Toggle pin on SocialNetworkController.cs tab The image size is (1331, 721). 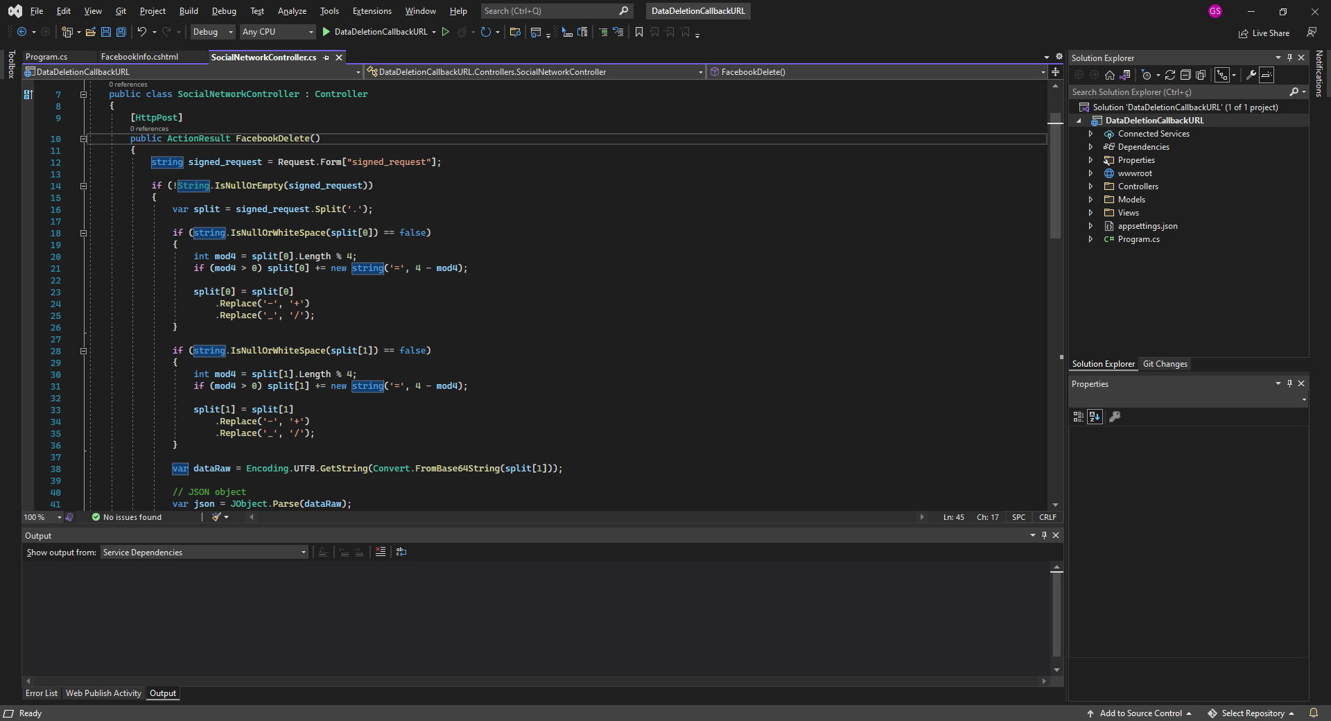[x=326, y=58]
